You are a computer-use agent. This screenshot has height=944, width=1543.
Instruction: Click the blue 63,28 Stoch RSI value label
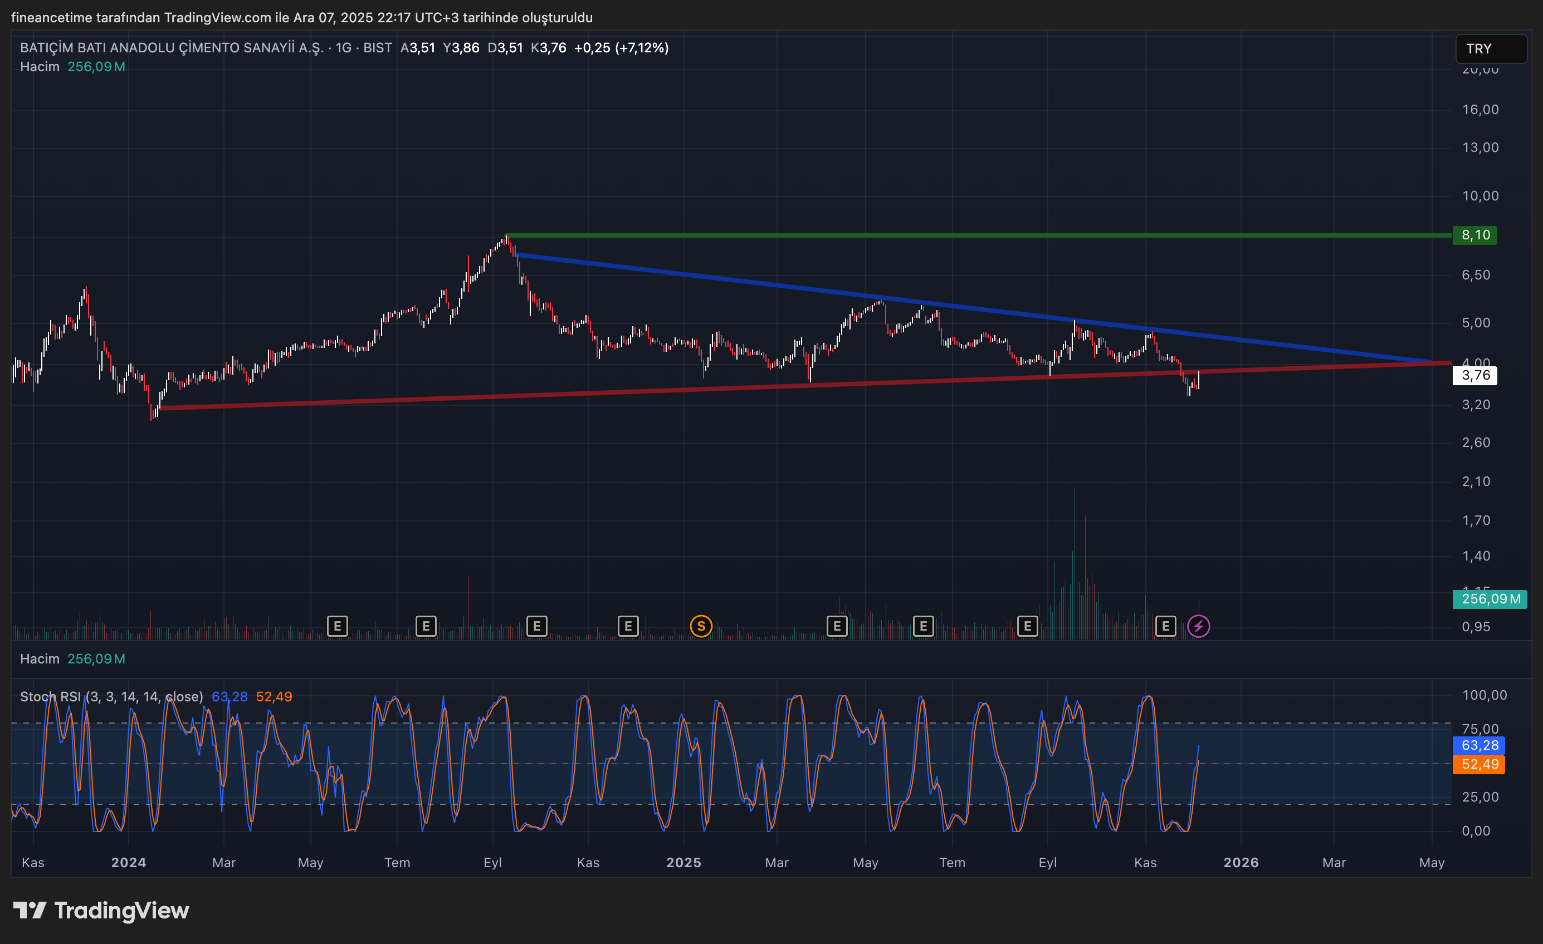[1478, 745]
